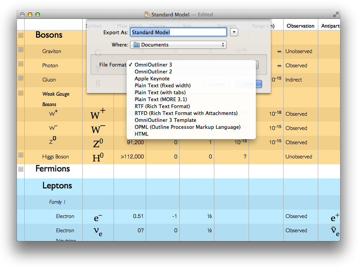Open the Where Documents folder popup
The width and height of the screenshot is (359, 268).
coord(178,45)
